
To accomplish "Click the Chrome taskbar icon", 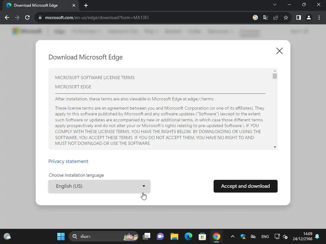I will [x=216, y=236].
